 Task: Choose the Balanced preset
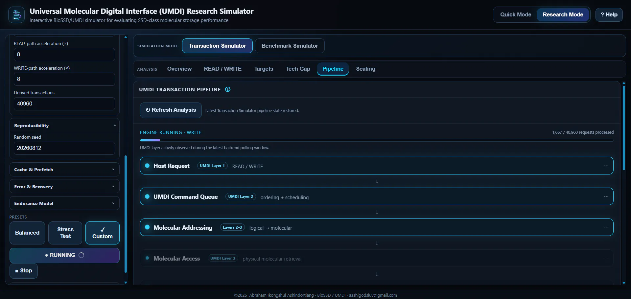[27, 233]
